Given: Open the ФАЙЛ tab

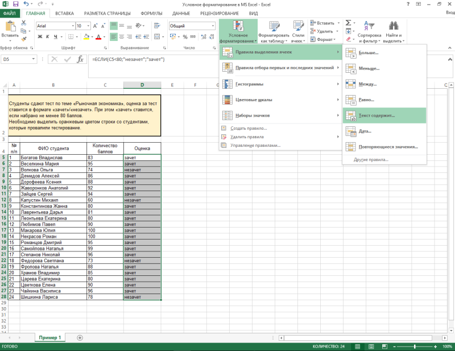Looking at the screenshot, I should (10, 13).
